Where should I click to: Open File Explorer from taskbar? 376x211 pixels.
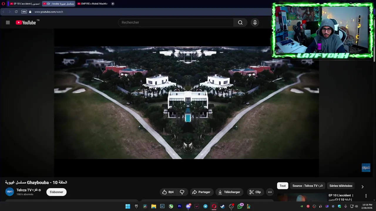coord(154,206)
